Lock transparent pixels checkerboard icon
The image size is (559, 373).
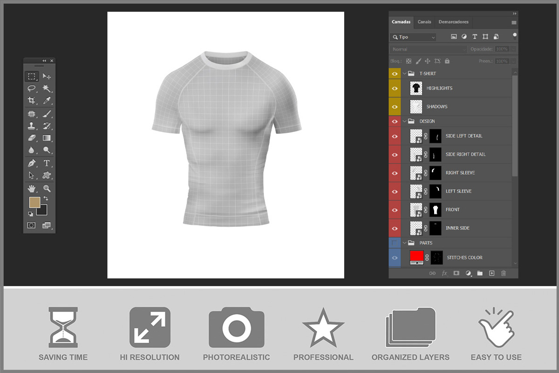coord(409,61)
